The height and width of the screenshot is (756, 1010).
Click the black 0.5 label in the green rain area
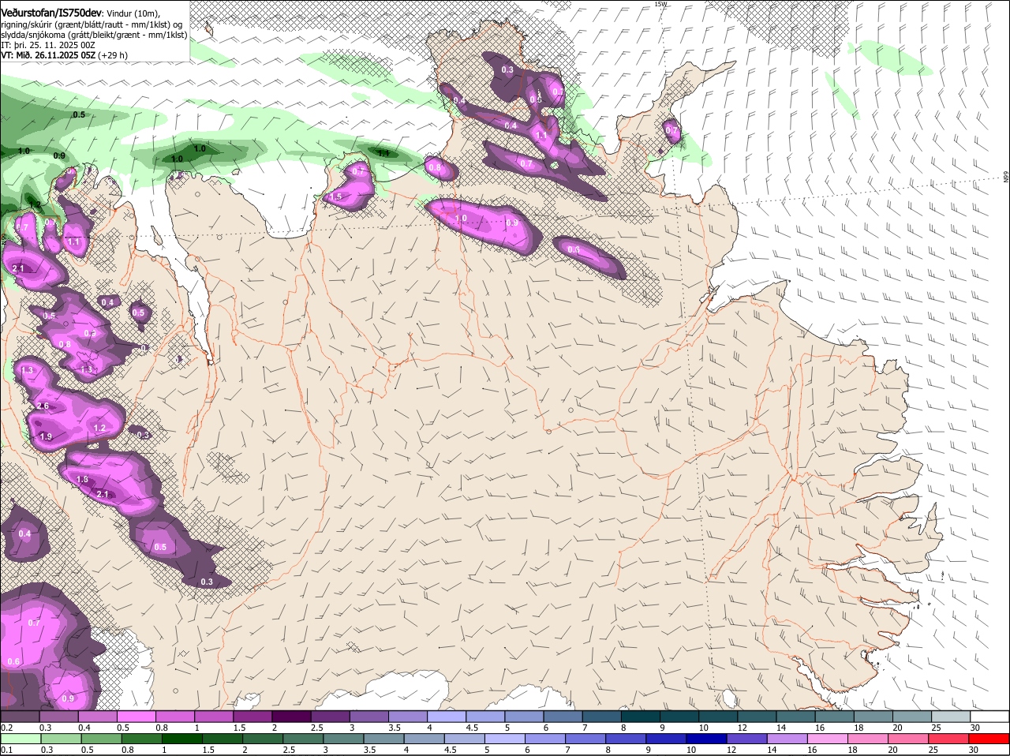tap(79, 115)
